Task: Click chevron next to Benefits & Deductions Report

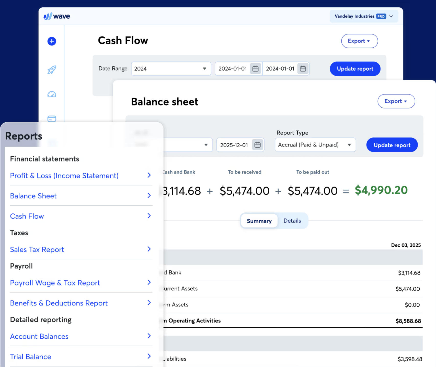Action: coord(149,303)
